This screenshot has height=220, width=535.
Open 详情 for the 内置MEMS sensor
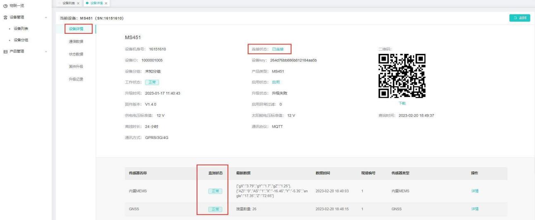[x=475, y=191]
